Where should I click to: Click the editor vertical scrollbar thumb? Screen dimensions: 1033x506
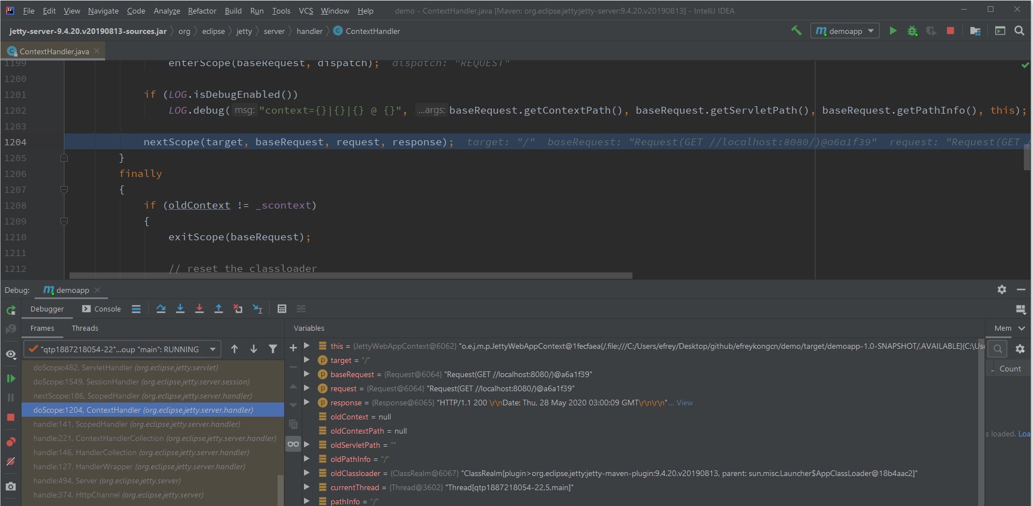point(1027,157)
